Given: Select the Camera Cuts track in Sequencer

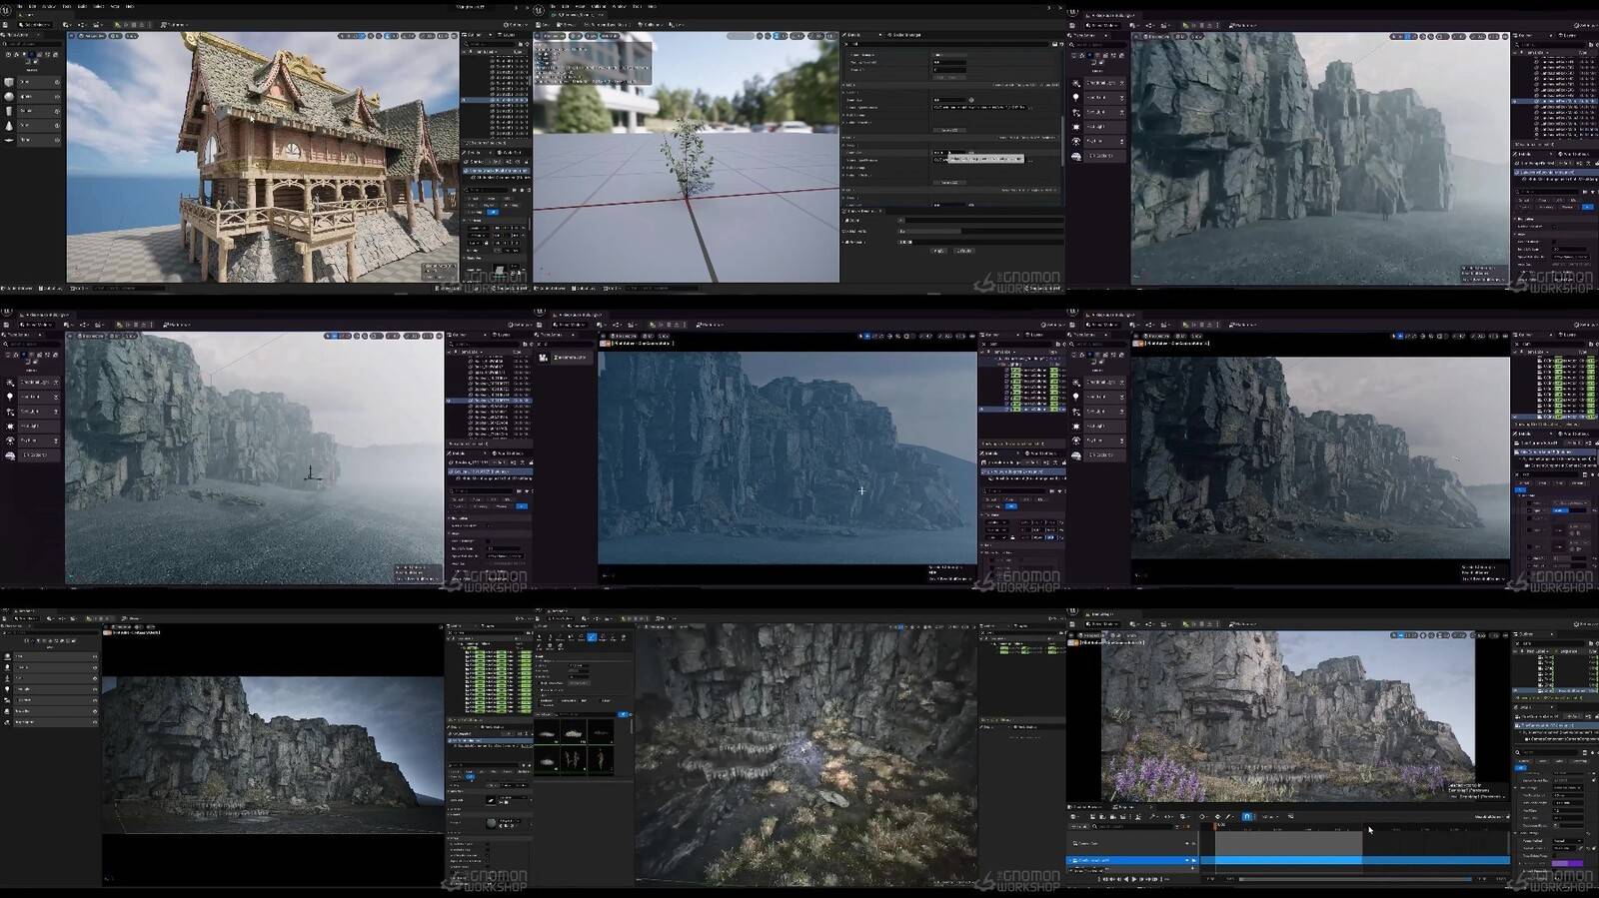Looking at the screenshot, I should click(1132, 844).
